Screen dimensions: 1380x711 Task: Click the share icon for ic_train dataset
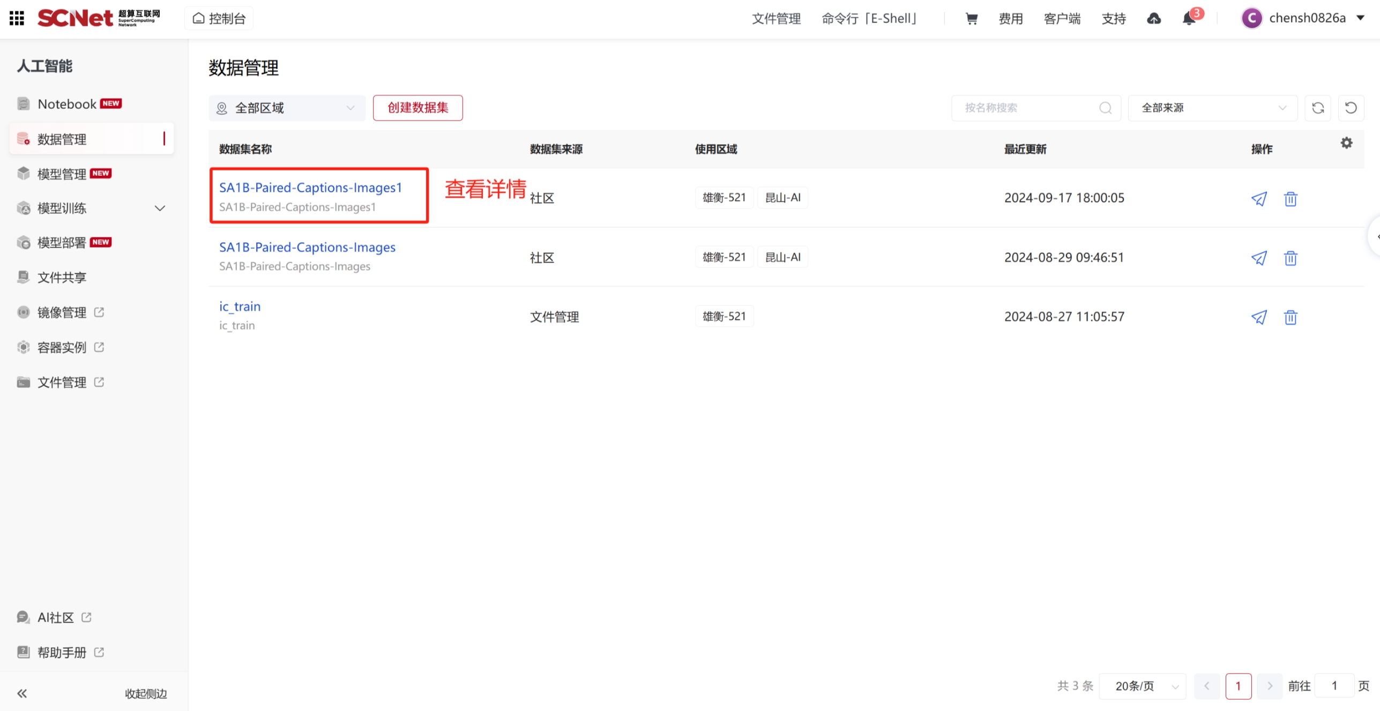click(x=1258, y=317)
